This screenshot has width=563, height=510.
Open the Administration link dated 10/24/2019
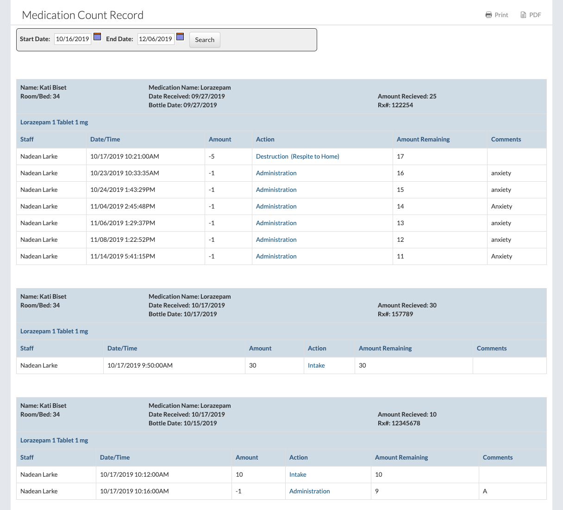276,190
